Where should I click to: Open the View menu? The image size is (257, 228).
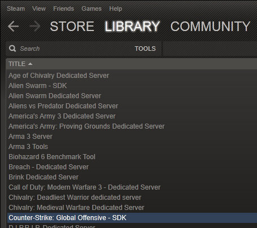(39, 8)
